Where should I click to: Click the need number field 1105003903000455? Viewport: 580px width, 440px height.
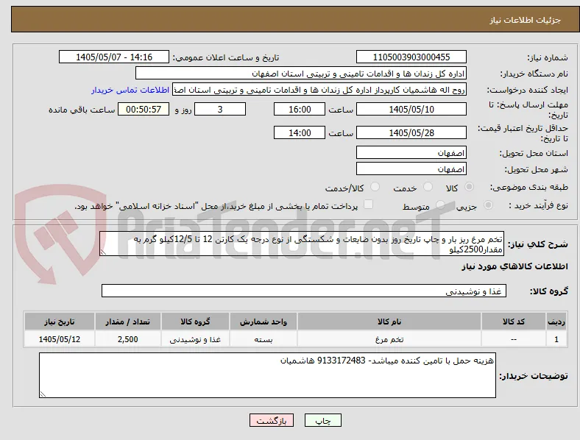[411, 57]
